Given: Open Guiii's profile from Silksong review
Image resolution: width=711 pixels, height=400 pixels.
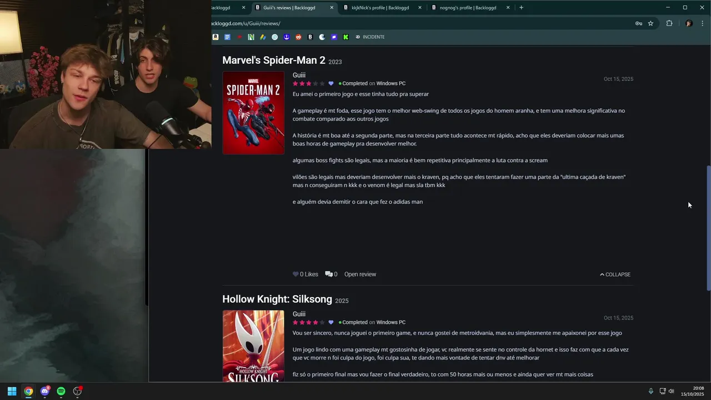Looking at the screenshot, I should 299,314.
